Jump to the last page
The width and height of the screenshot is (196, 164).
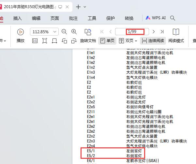point(162,32)
